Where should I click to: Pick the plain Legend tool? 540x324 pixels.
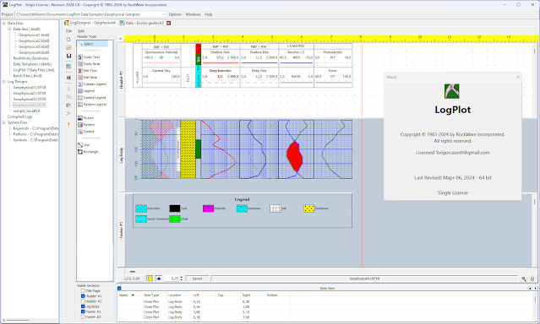pos(86,91)
